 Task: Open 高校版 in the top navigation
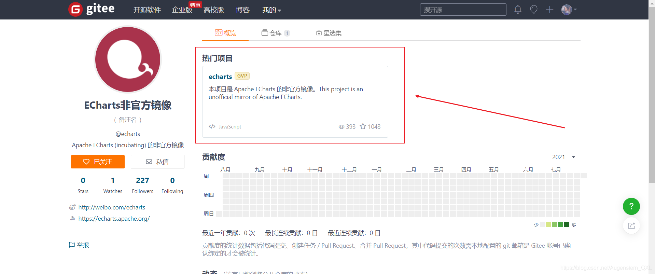pos(214,10)
